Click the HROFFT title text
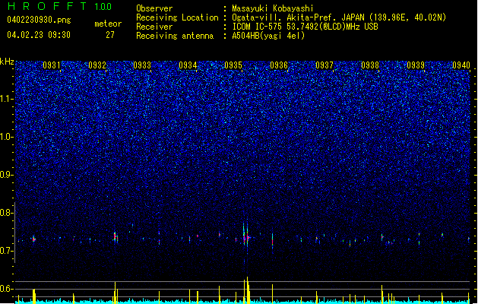 (46, 6)
